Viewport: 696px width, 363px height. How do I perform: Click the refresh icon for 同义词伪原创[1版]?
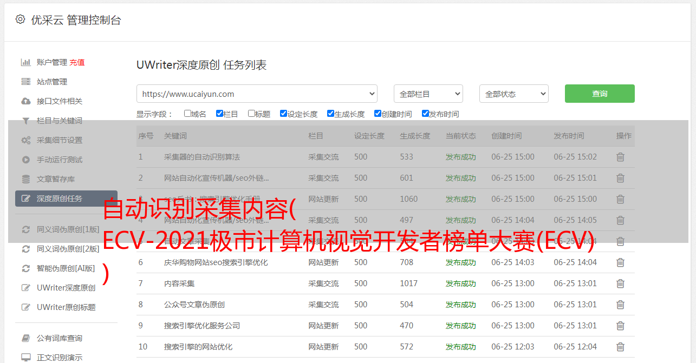[x=25, y=229]
